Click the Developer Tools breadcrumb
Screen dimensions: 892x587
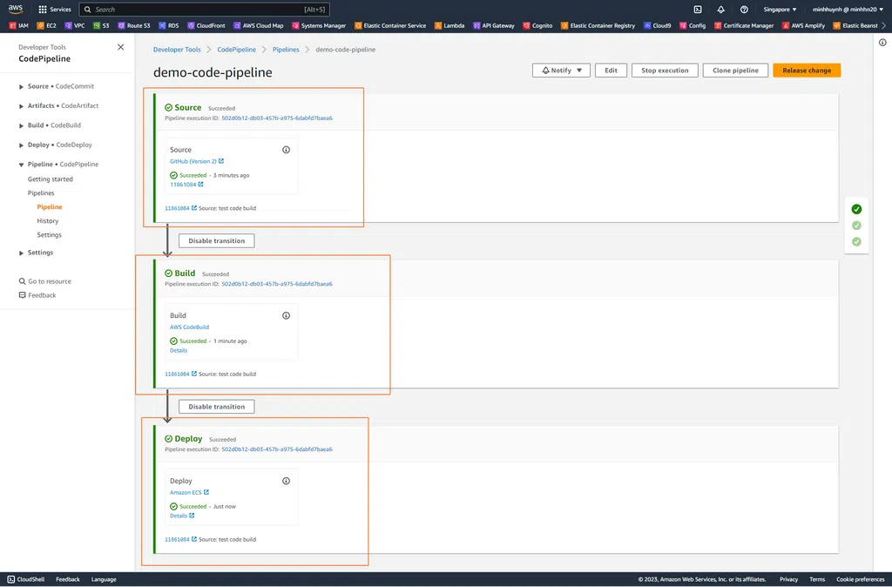click(x=177, y=50)
